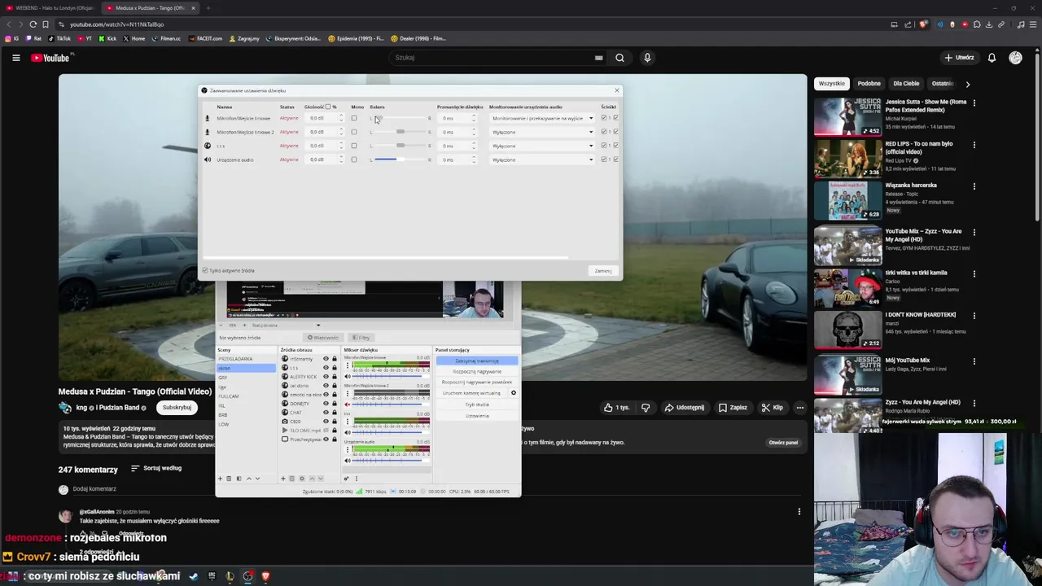
Task: Unmute Mikrofon/Wejście liniowe 2 red speaker in OBS
Action: click(348, 405)
